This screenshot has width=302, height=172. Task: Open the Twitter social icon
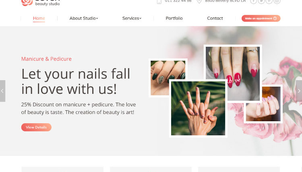261,1
